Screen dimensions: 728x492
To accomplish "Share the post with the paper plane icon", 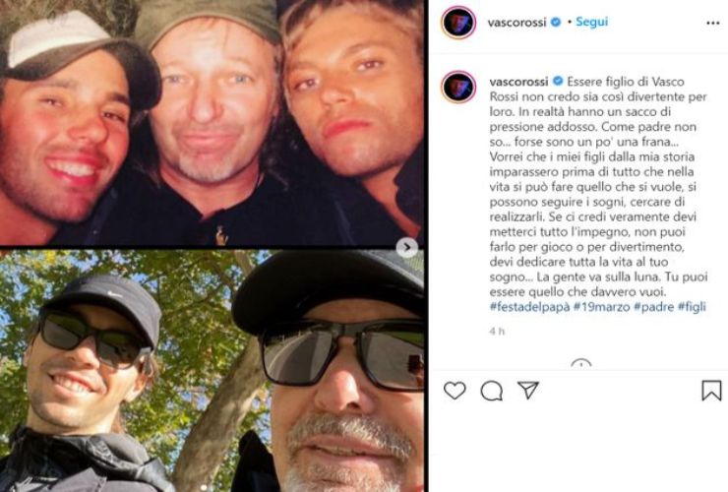I will coord(528,391).
